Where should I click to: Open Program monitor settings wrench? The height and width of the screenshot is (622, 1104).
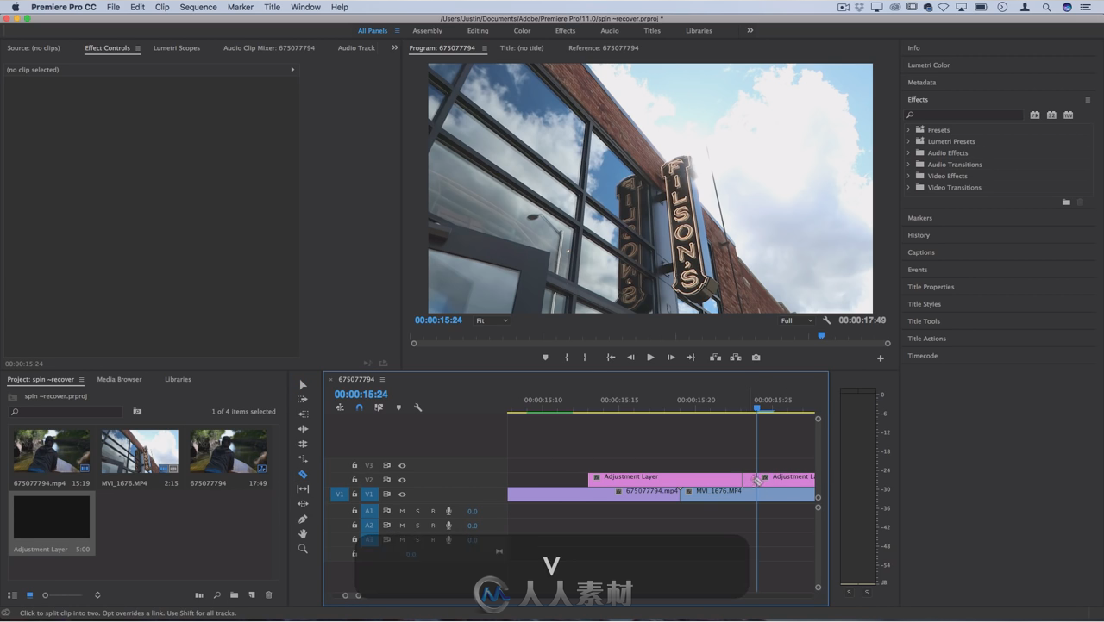coord(826,320)
